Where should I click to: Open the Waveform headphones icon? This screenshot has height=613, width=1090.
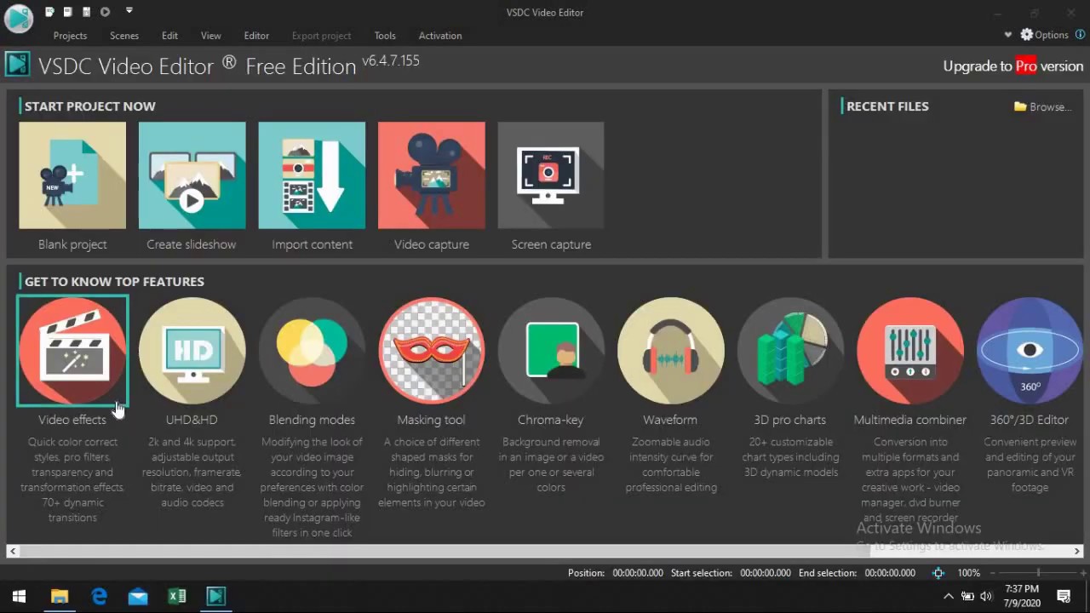pos(671,351)
